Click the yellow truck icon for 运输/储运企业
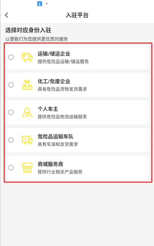Image resolution: width=154 pixels, height=246 pixels. (x=27, y=57)
